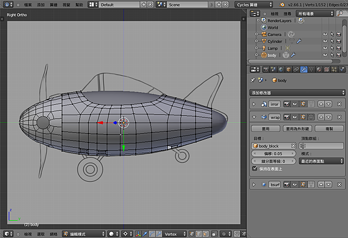Remove the wrap modifier with X
The height and width of the screenshot is (238, 348).
339,117
